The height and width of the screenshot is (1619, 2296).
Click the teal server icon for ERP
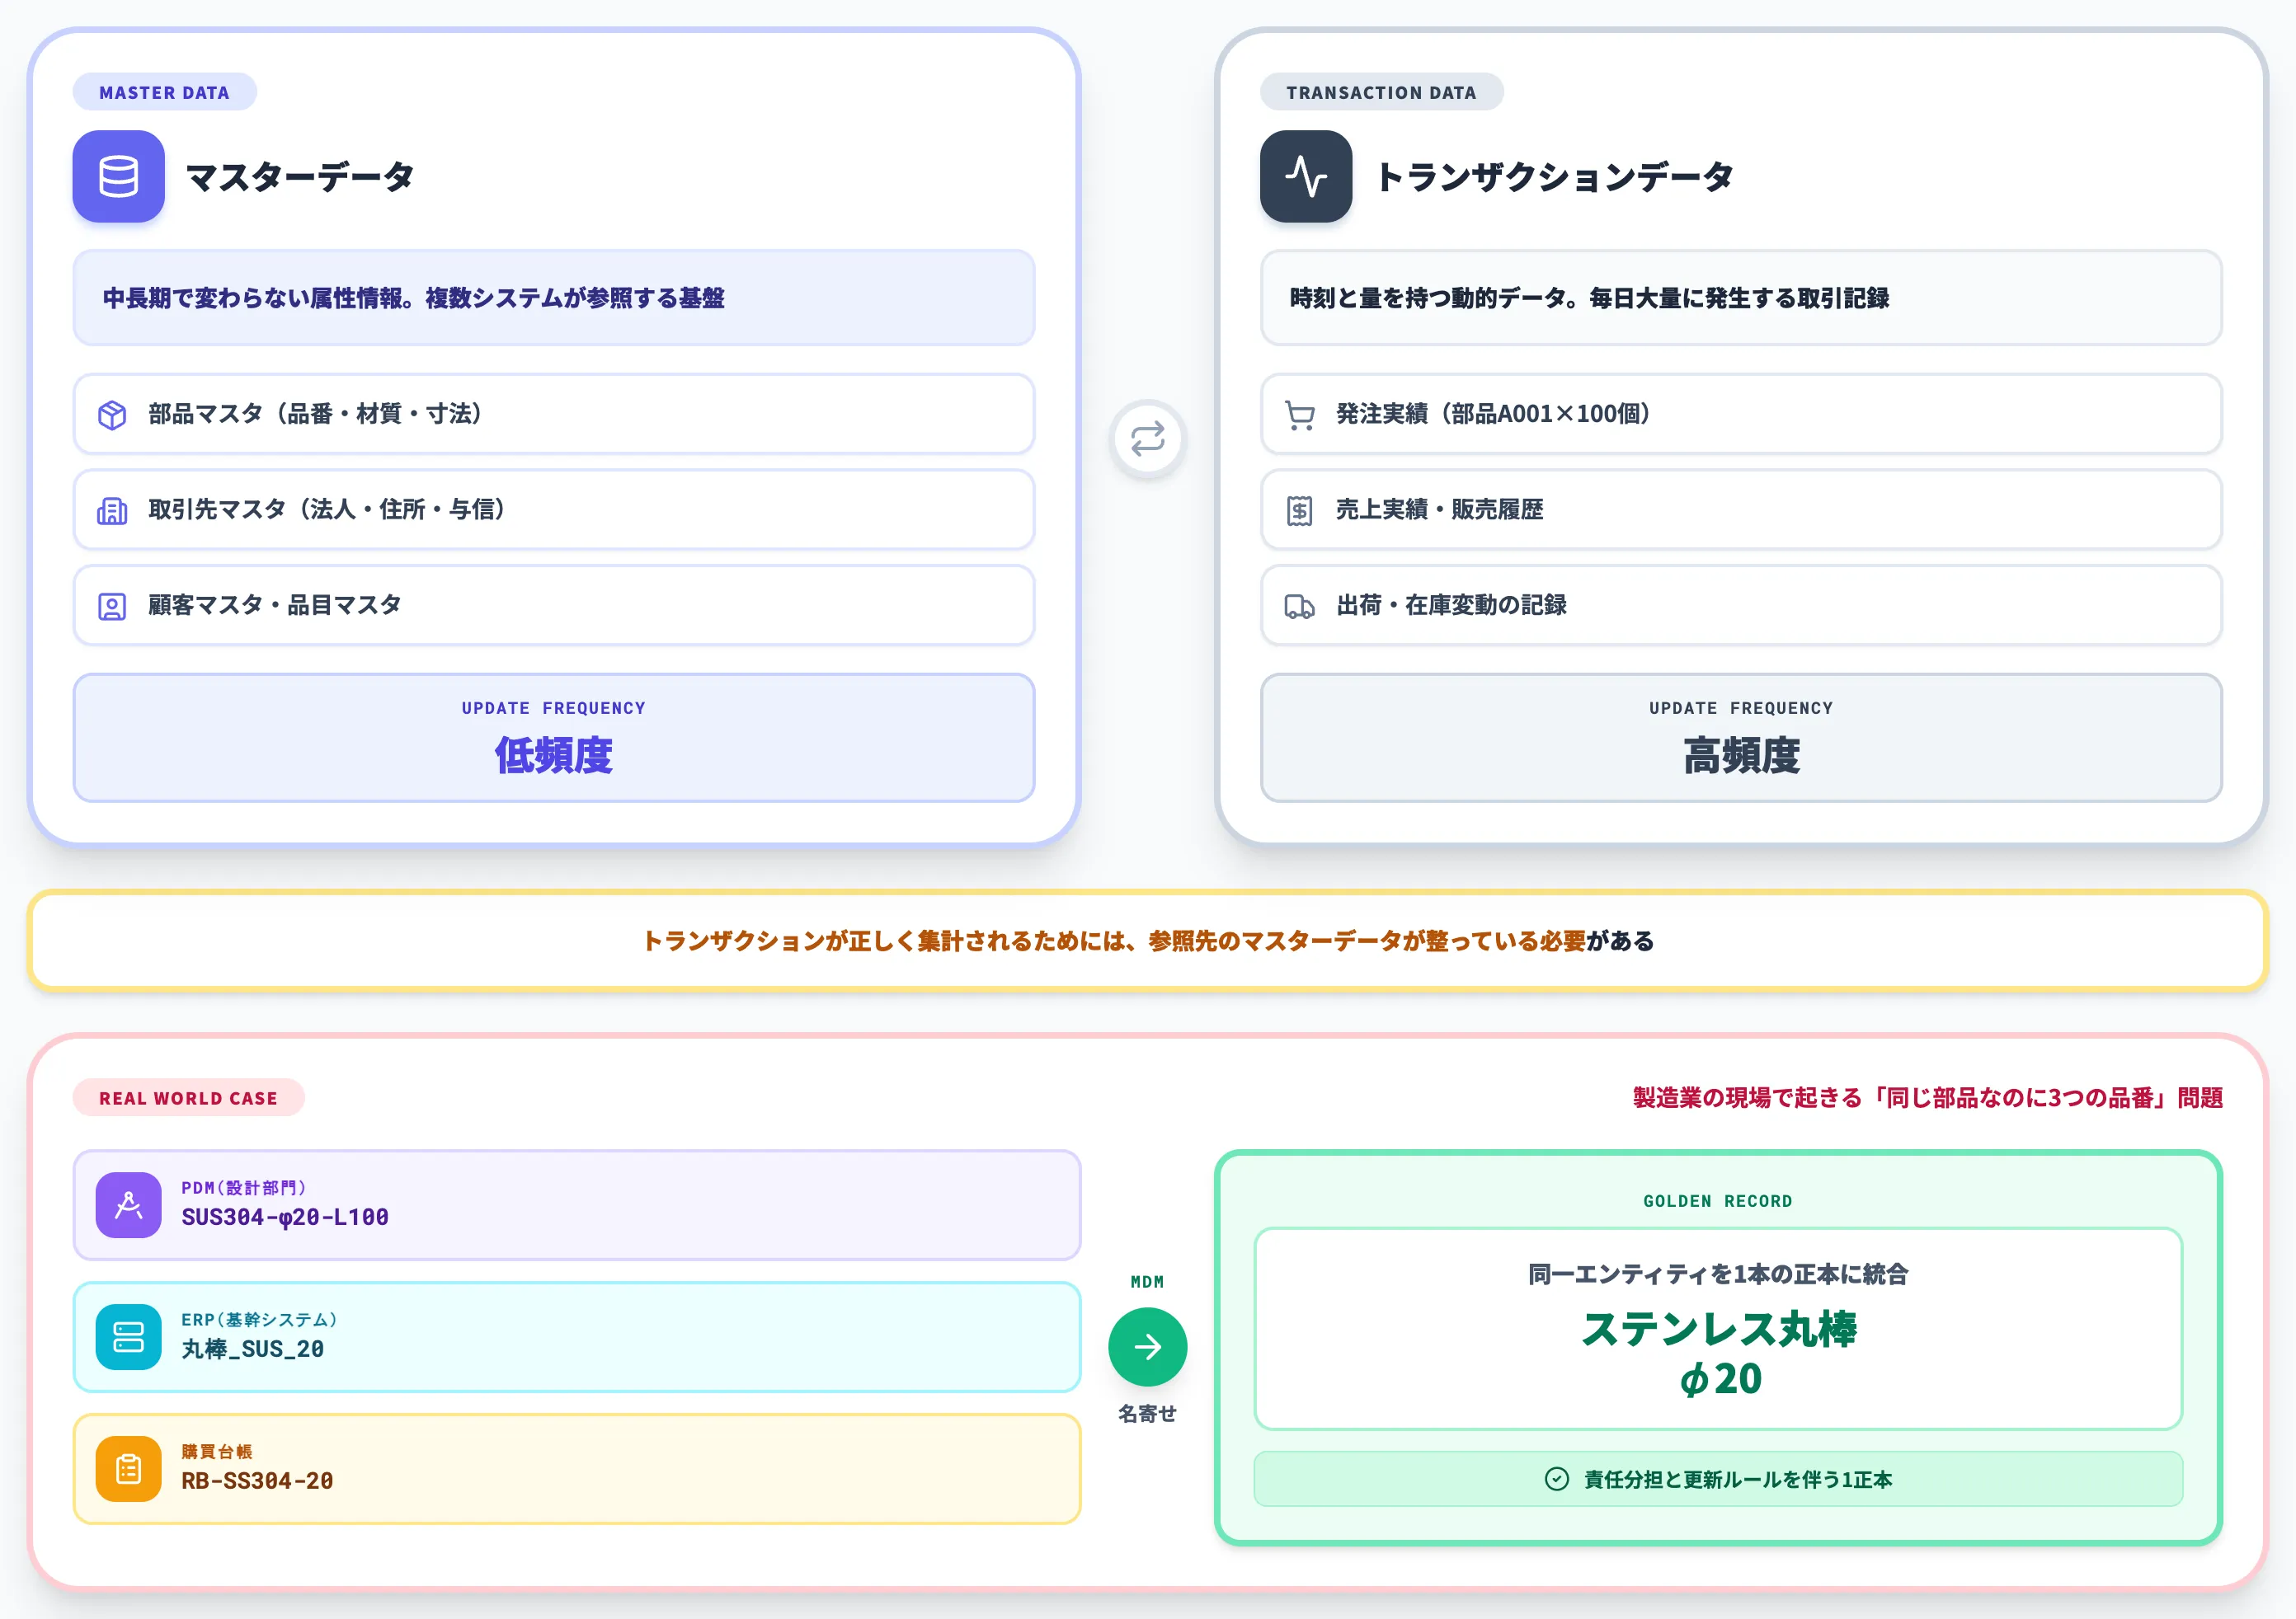pos(128,1337)
